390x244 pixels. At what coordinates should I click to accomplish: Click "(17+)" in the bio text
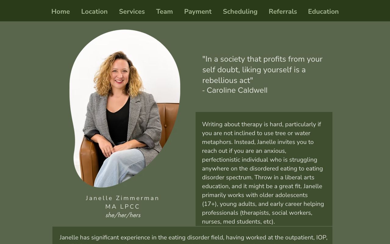click(209, 204)
